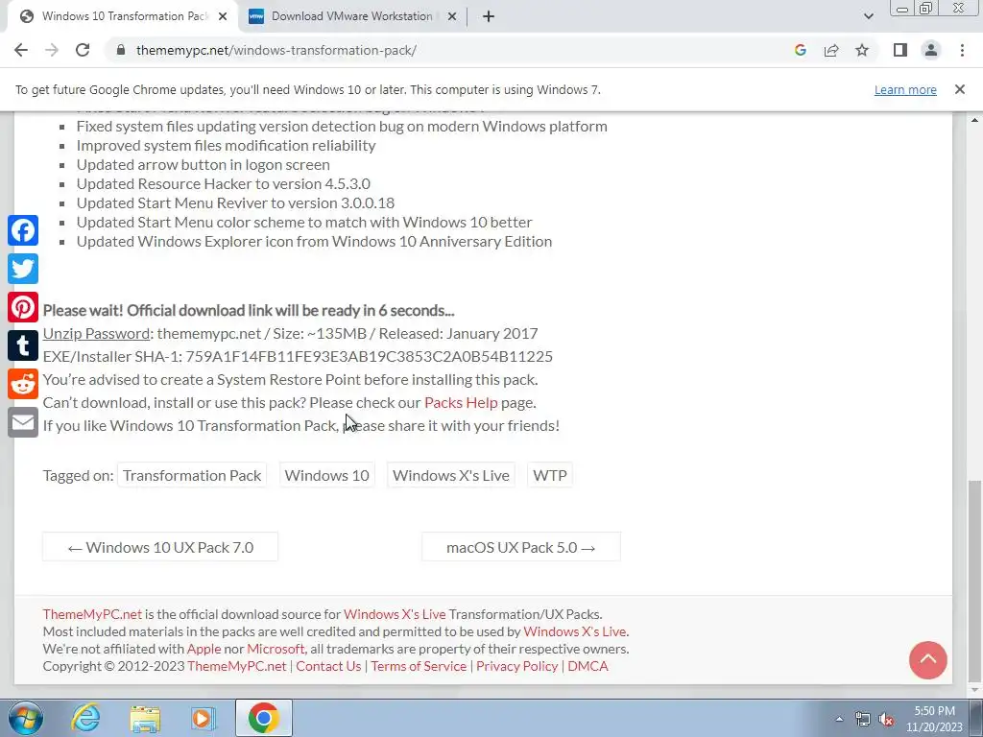Viewport: 983px width, 737px height.
Task: Click the muted volume tray icon
Action: click(886, 720)
